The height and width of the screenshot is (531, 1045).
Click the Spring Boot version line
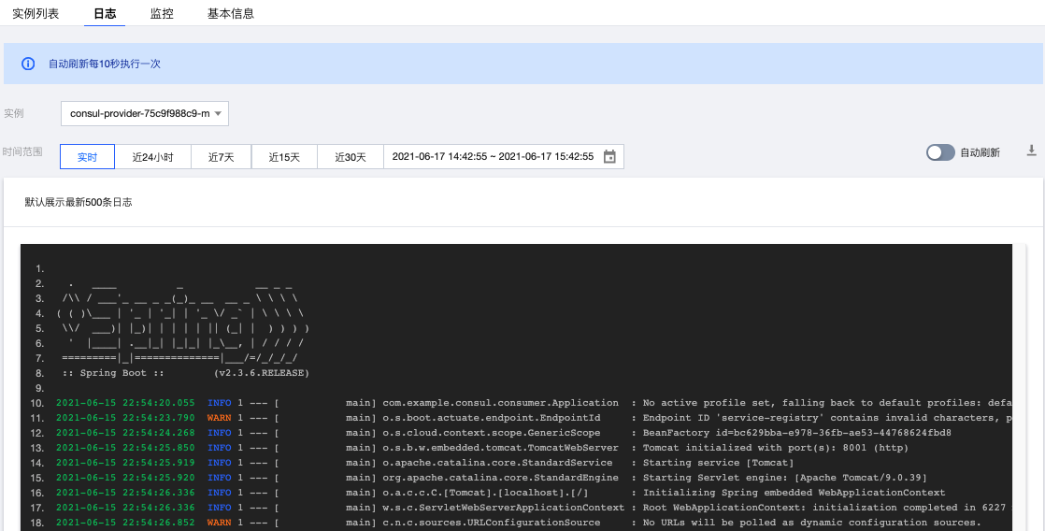(x=185, y=373)
